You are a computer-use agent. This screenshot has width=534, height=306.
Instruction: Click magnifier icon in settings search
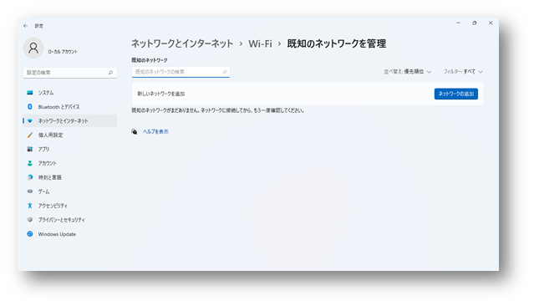coord(110,73)
